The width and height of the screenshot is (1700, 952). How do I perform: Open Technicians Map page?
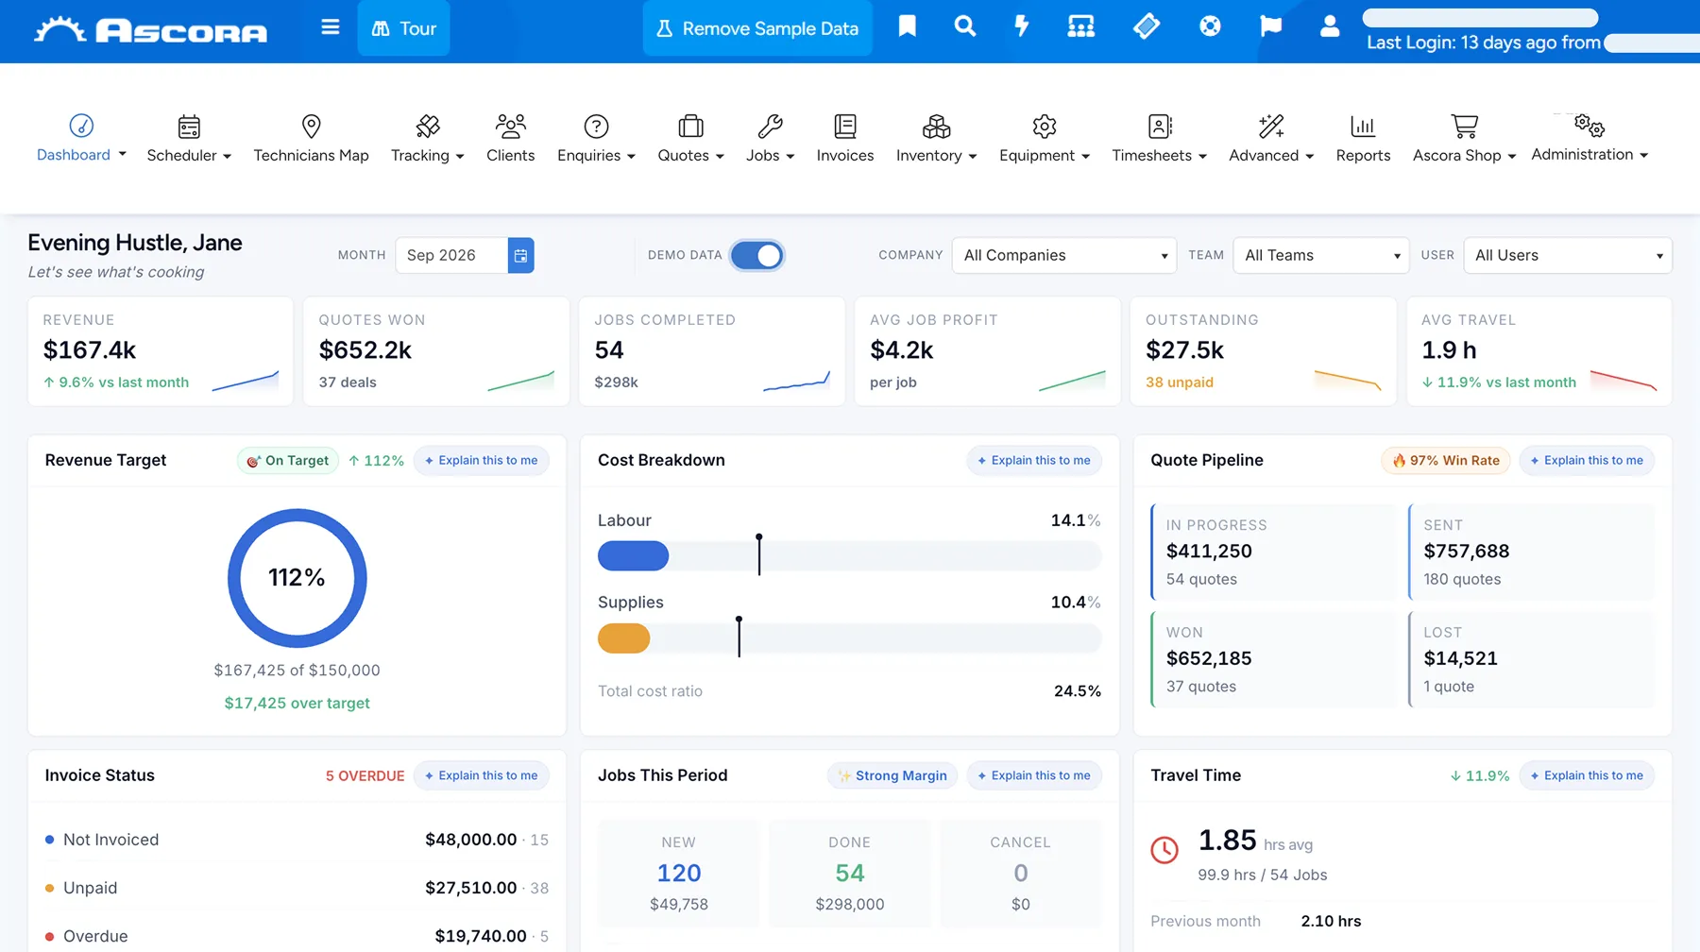[311, 138]
